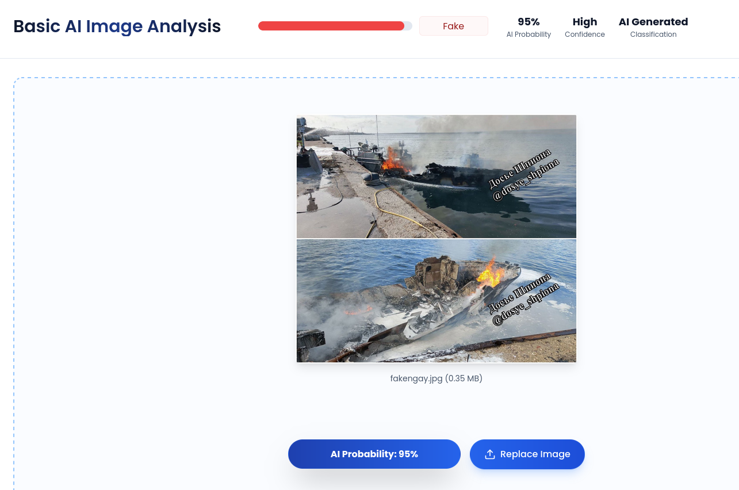Click the red Fake result badge
Viewport: 739px width, 490px height.
point(454,26)
